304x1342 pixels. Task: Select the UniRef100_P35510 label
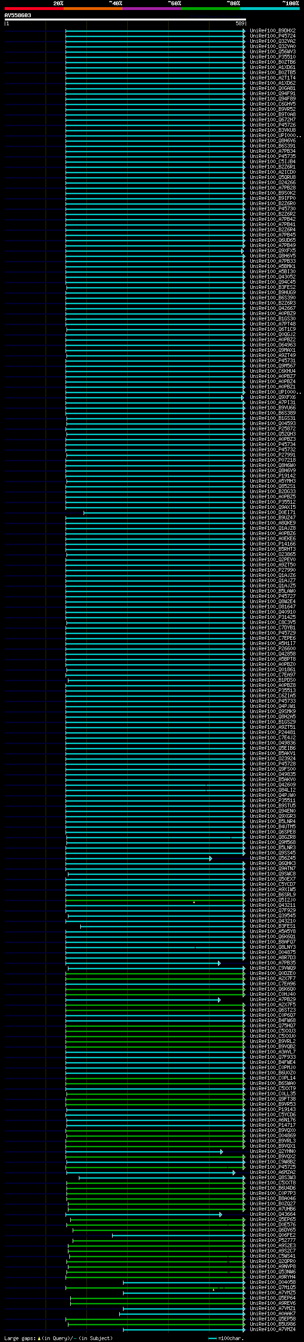pyautogui.click(x=273, y=57)
